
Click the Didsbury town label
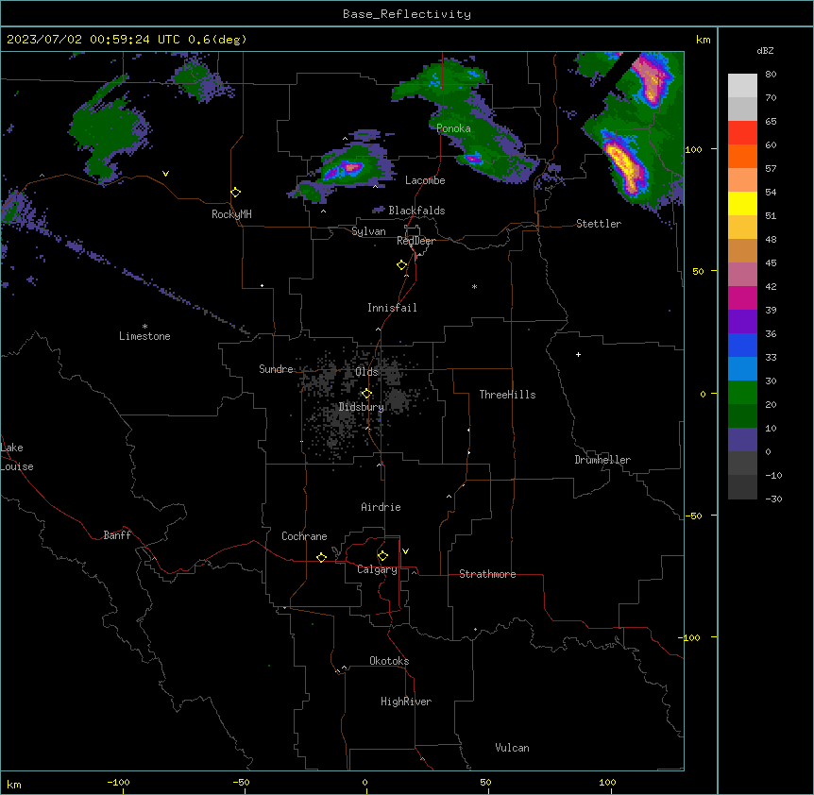point(362,407)
